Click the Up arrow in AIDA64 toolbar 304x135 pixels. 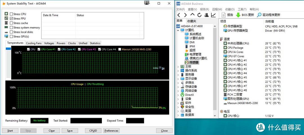click(x=192, y=15)
